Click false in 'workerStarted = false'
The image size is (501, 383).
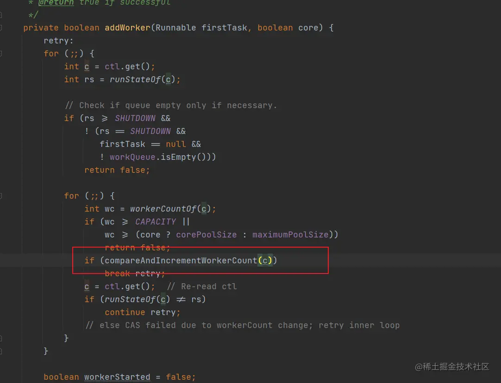pyautogui.click(x=178, y=377)
